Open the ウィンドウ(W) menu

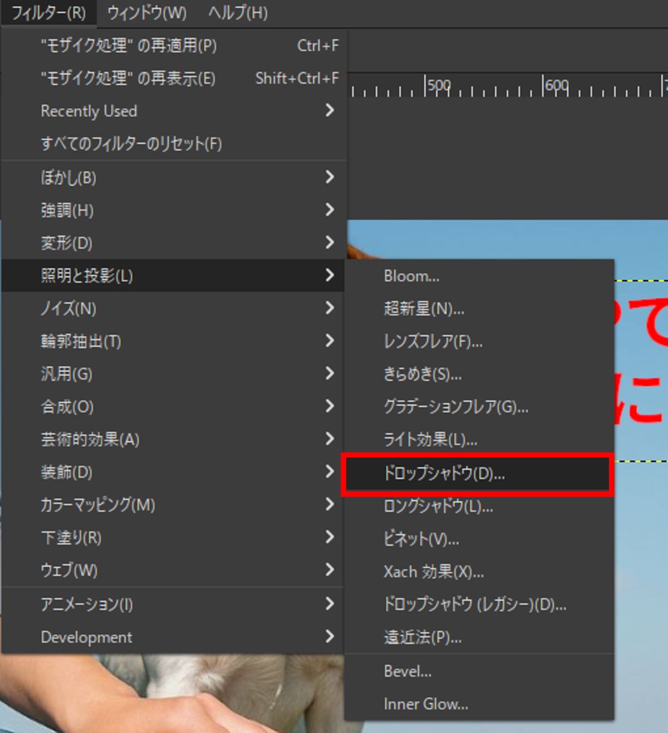pos(146,13)
